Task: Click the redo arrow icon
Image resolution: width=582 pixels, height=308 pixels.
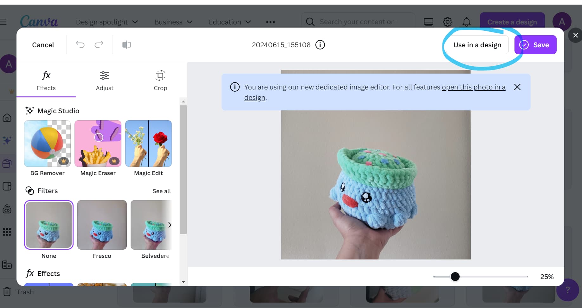Action: [x=99, y=45]
